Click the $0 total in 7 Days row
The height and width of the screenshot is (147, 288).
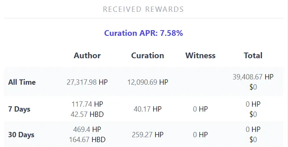click(253, 114)
